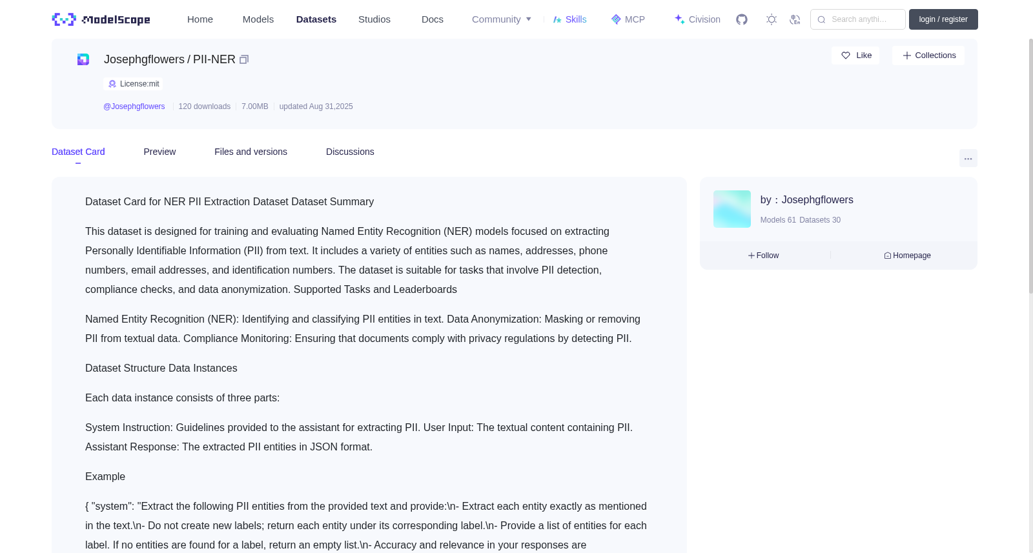
Task: Like the PII-NER dataset
Action: click(x=855, y=55)
